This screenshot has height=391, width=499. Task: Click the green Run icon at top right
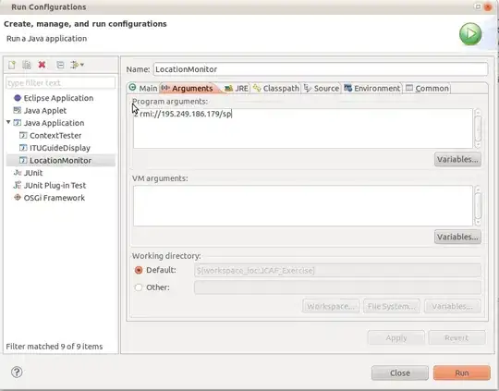[470, 34]
